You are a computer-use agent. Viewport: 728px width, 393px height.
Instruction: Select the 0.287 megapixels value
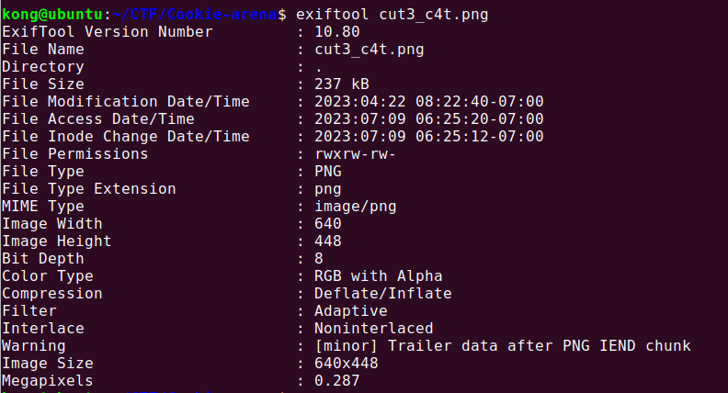[337, 381]
